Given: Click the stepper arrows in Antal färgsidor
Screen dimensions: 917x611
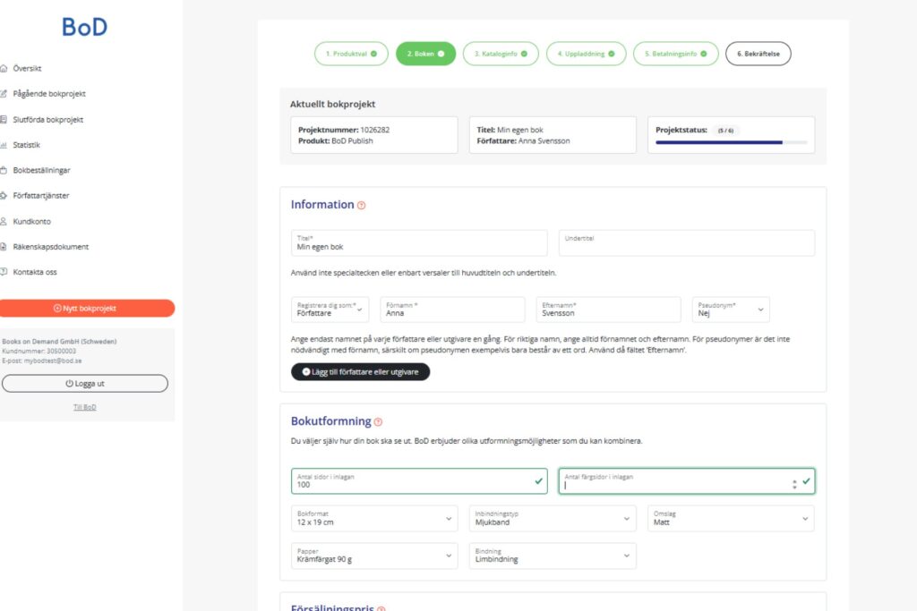Looking at the screenshot, I should (x=794, y=484).
